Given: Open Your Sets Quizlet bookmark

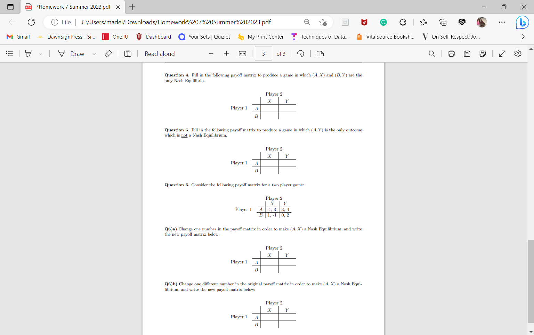Looking at the screenshot, I should pyautogui.click(x=204, y=37).
